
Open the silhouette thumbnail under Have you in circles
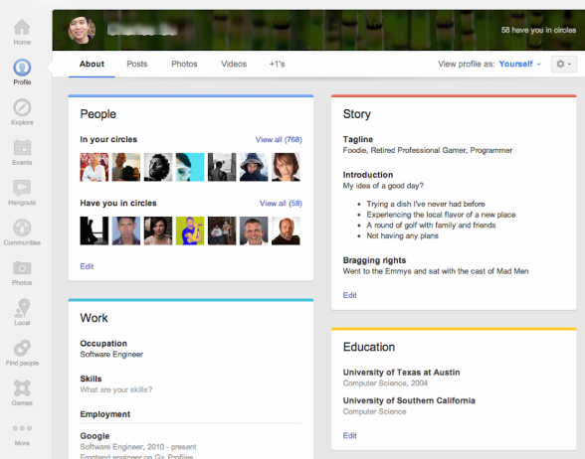pyautogui.click(x=94, y=230)
